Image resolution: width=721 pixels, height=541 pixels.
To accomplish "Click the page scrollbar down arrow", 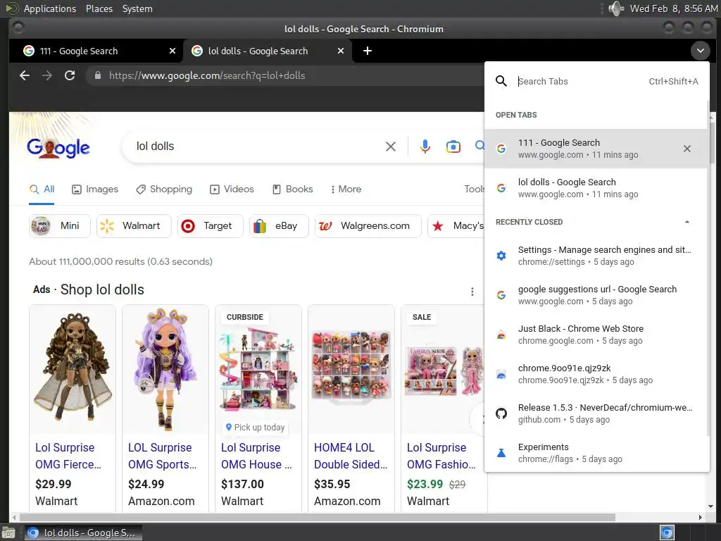I will 711,506.
